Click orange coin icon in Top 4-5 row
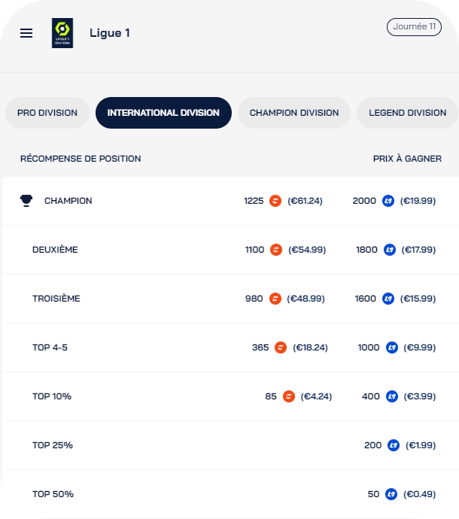 click(281, 348)
